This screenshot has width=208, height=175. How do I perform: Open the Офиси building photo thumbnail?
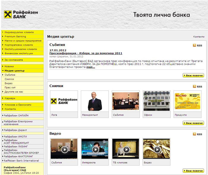[157, 101]
